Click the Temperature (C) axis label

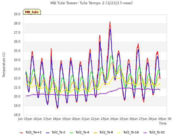point(4,65)
